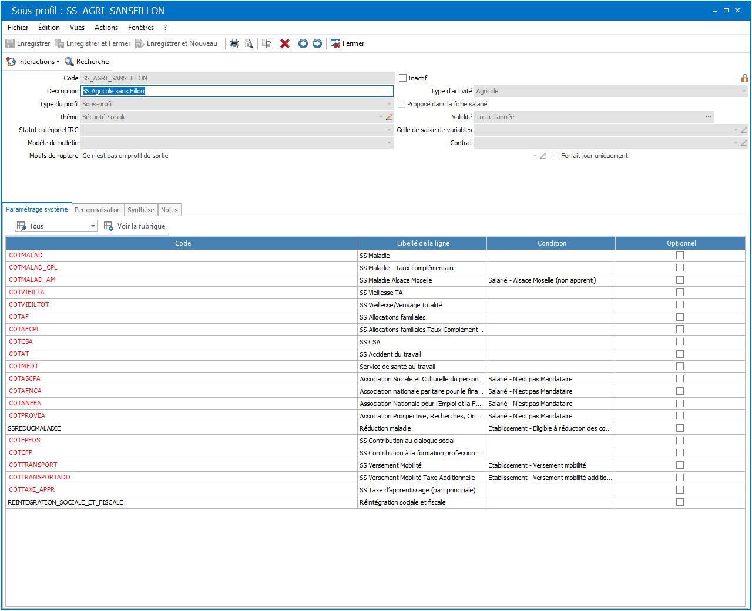This screenshot has width=752, height=611.
Task: Select 'Salarié - Alsace Moselle (non apprenti)' cell
Action: coord(552,280)
